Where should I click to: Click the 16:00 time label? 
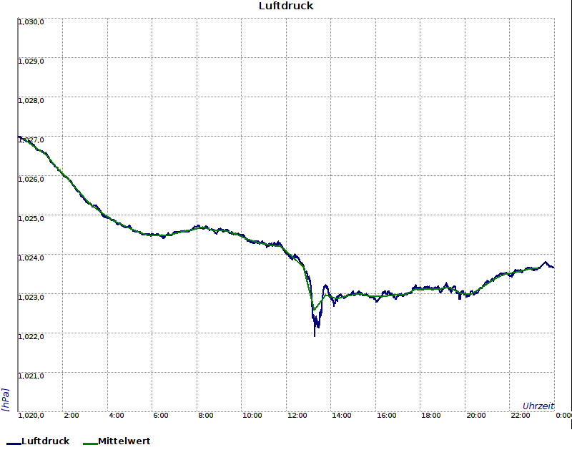point(386,416)
